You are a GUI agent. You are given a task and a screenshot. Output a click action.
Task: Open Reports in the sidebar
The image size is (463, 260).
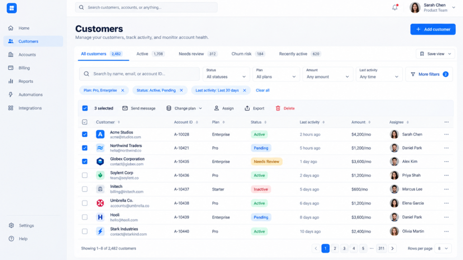pyautogui.click(x=33, y=81)
